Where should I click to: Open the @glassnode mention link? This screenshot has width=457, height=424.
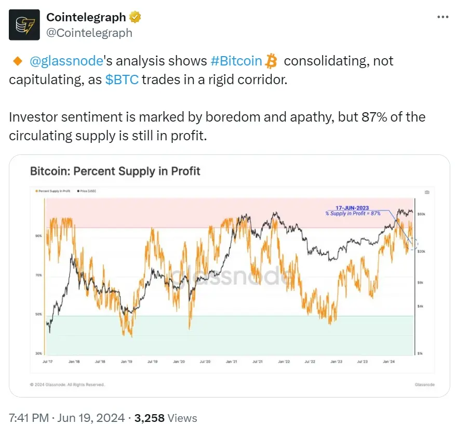tap(67, 61)
